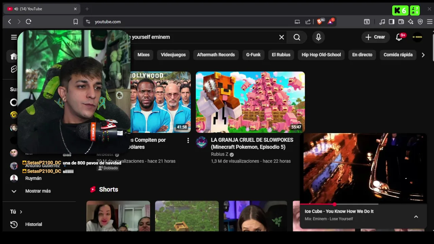Open Brave Shields lion icon
Image resolution: width=434 pixels, height=244 pixels.
319,21
